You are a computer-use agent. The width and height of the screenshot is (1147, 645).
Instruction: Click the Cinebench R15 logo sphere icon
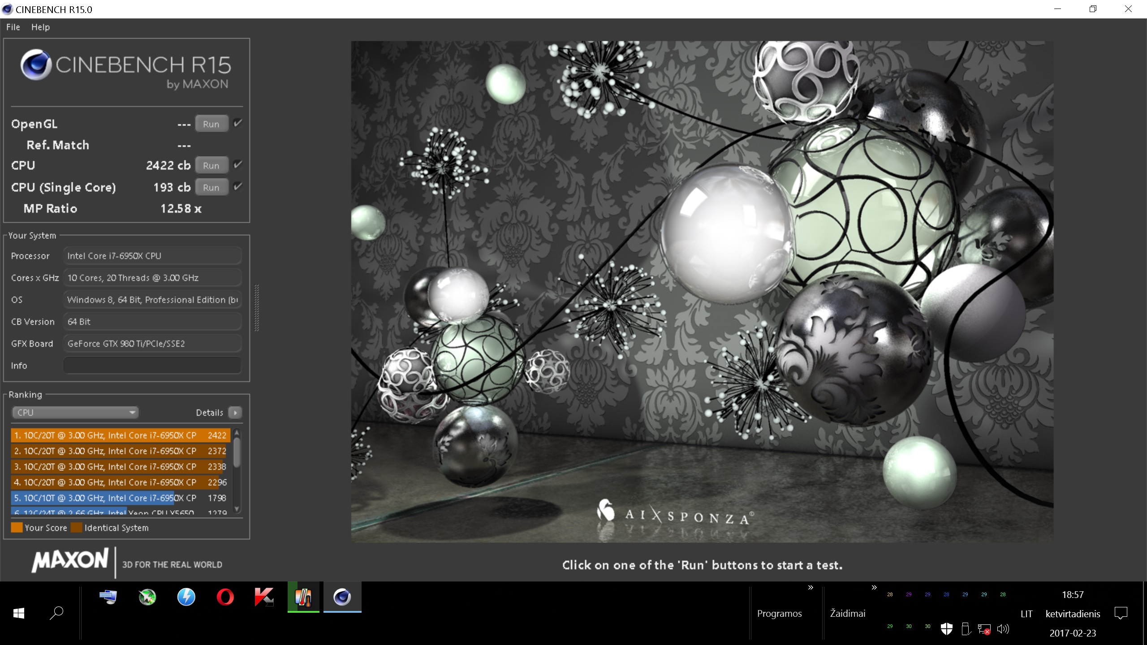pos(36,64)
